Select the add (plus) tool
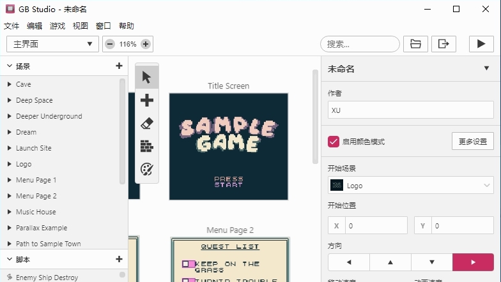The height and width of the screenshot is (282, 501). (x=147, y=100)
